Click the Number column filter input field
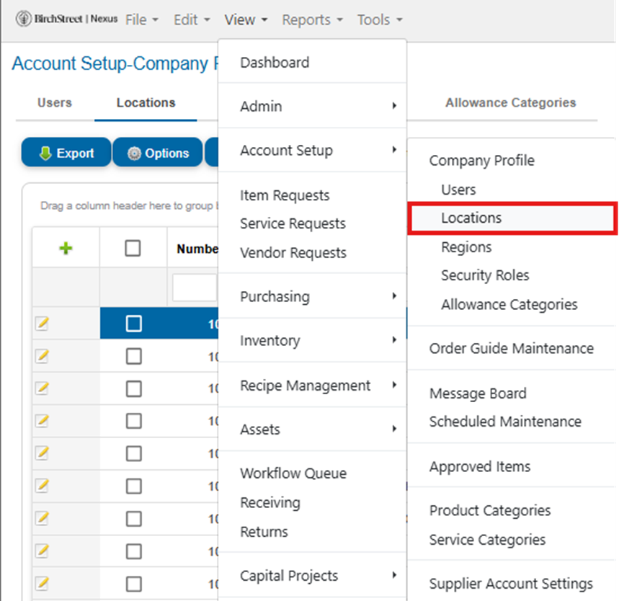Screen dimensions: 619x601 point(195,288)
